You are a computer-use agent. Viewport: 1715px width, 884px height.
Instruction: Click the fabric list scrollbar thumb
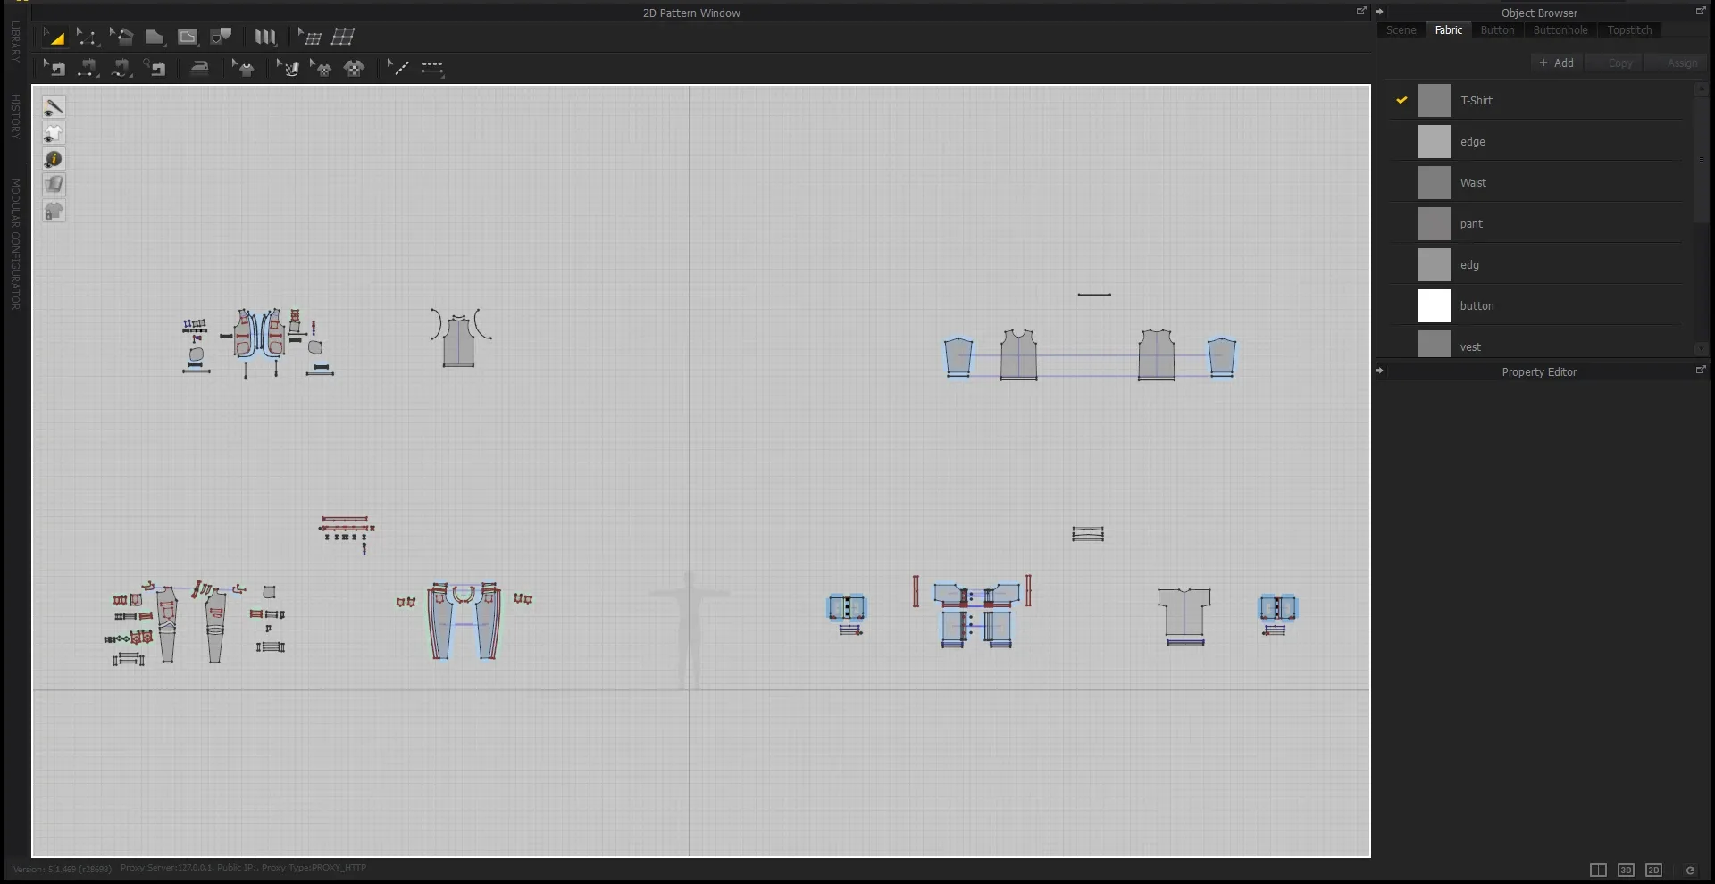(1701, 159)
